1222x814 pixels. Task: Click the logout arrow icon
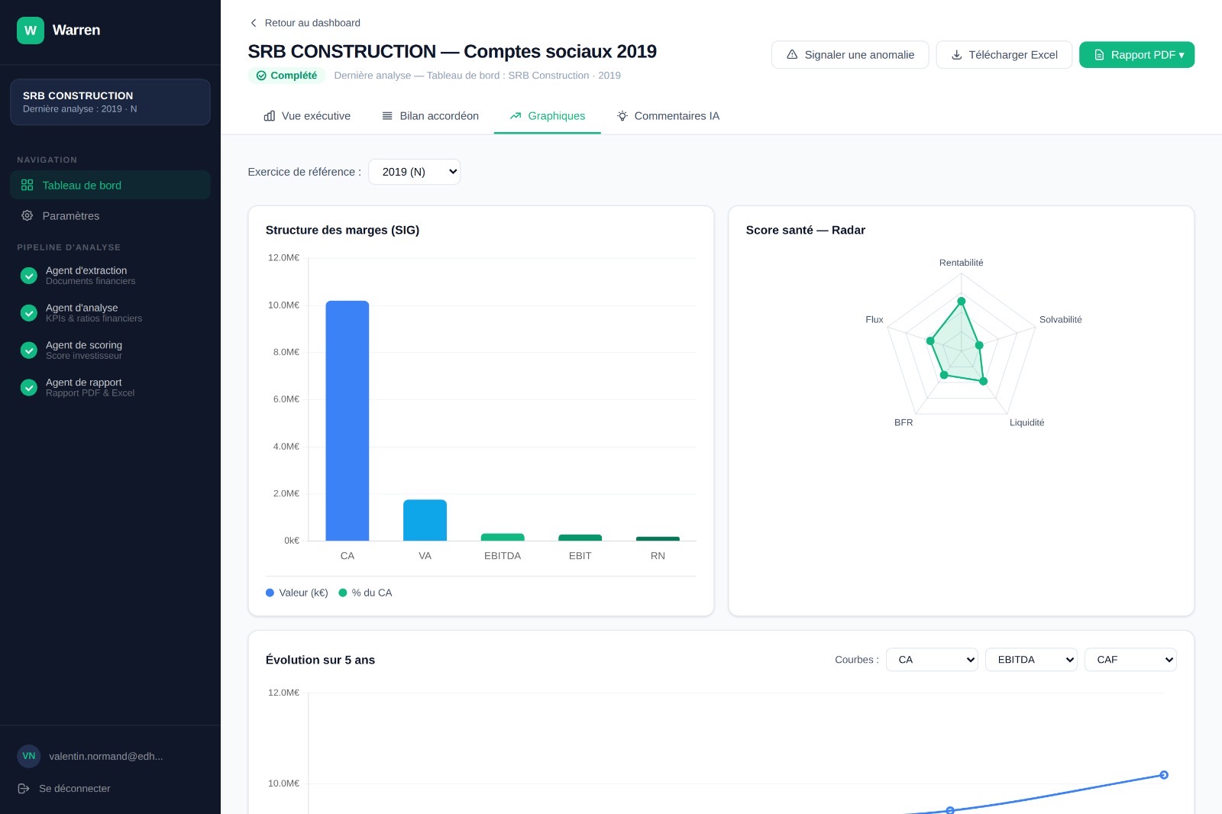24,789
